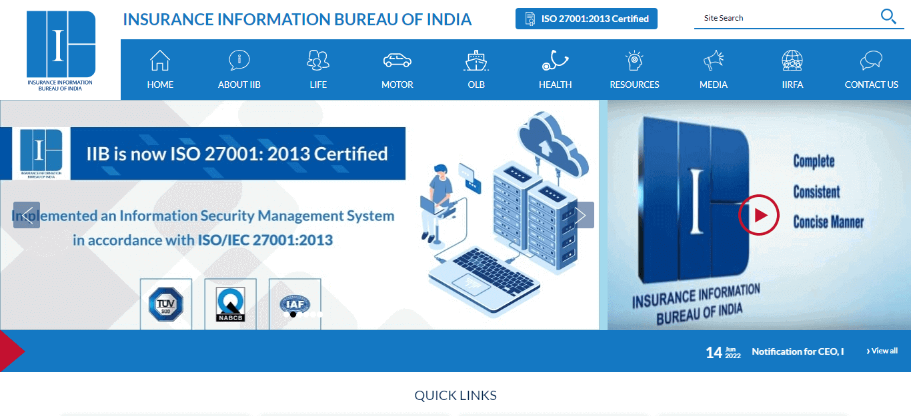Click the Media megaphone icon
Viewport: 911px width, 416px height.
click(x=713, y=60)
